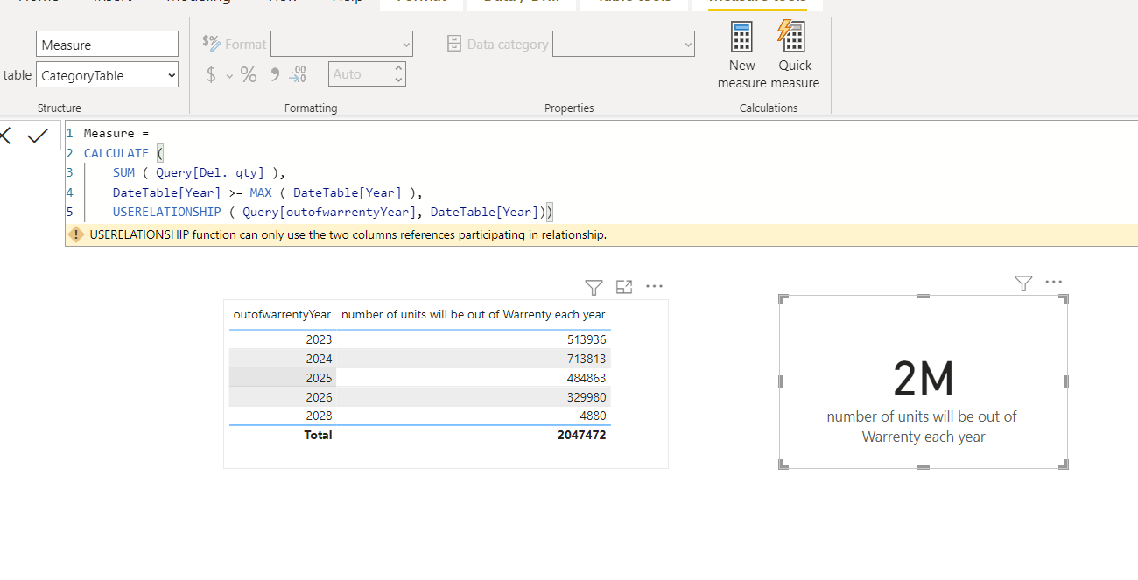Screen dimensions: 1138x580
Task: Click the 2M card value
Action: tap(924, 381)
